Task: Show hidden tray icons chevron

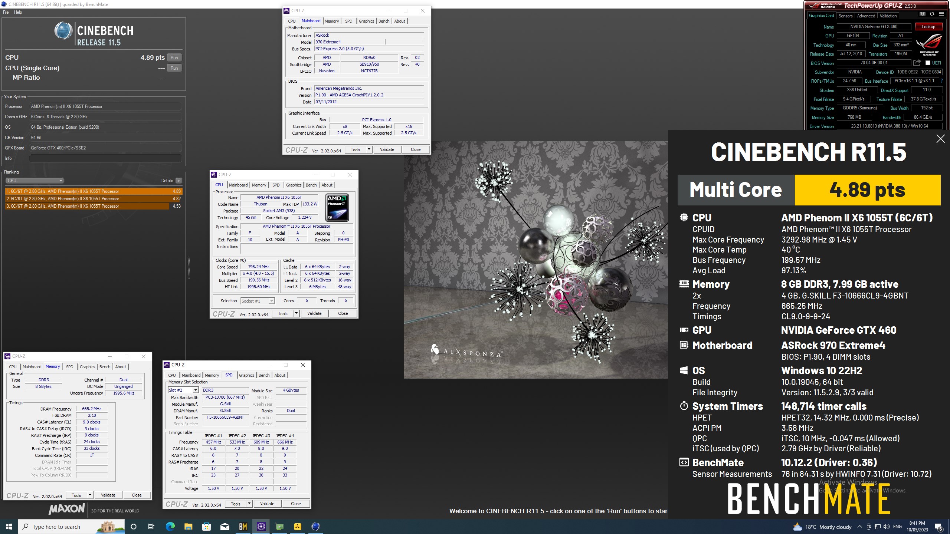Action: pyautogui.click(x=859, y=527)
